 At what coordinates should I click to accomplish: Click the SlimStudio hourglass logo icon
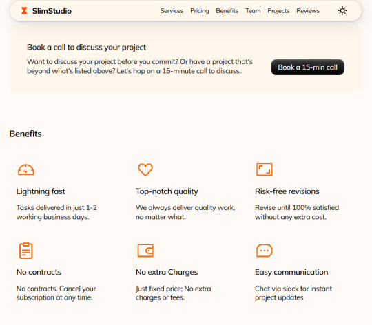pyautogui.click(x=24, y=10)
